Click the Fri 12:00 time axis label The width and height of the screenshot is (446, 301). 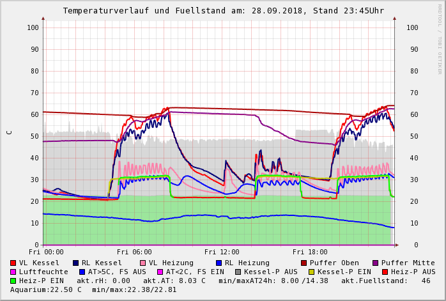(222, 252)
